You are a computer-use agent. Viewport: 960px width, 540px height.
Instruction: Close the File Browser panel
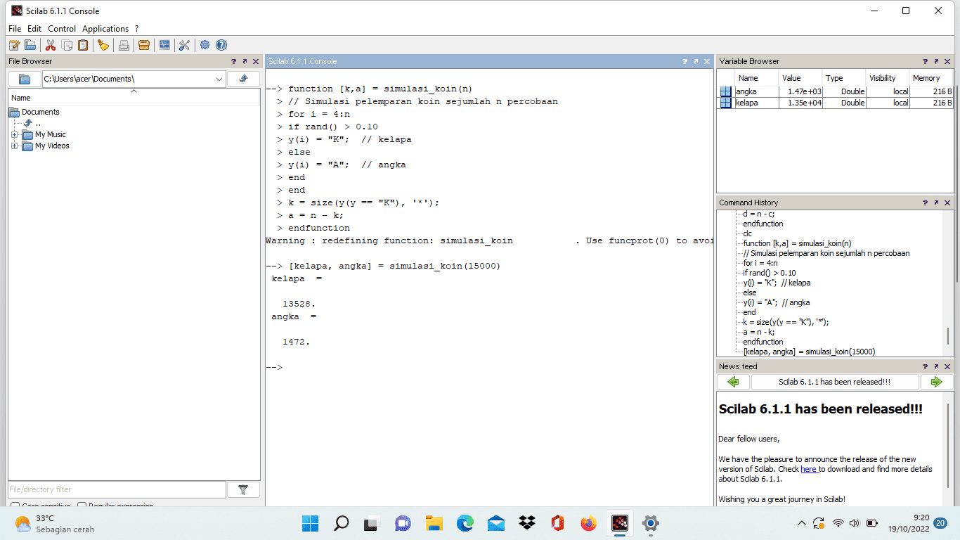pyautogui.click(x=255, y=61)
